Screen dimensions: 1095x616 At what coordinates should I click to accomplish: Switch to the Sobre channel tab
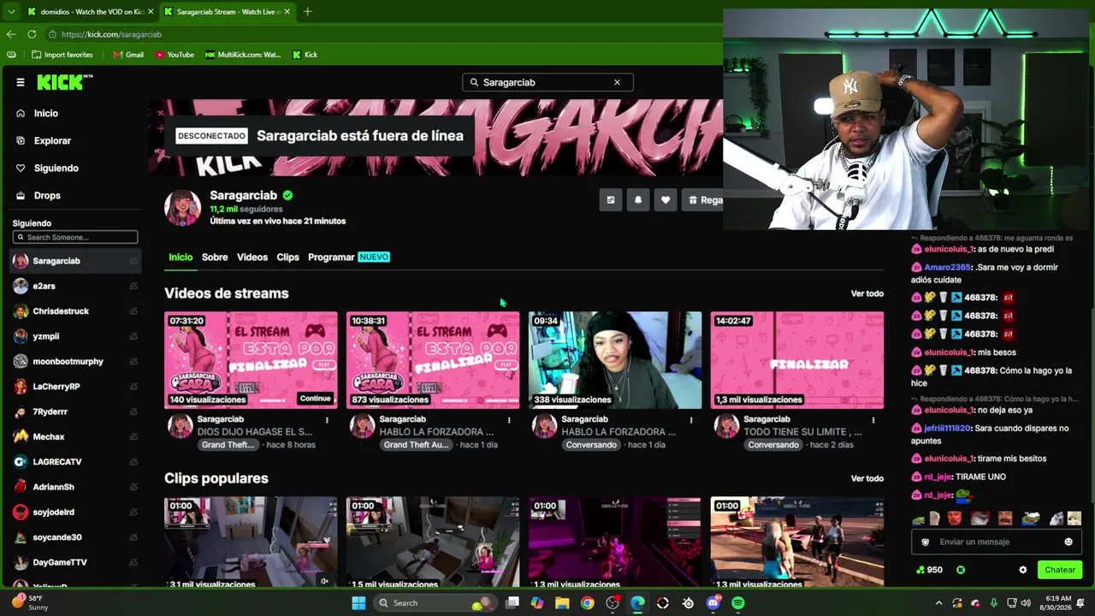tap(215, 257)
